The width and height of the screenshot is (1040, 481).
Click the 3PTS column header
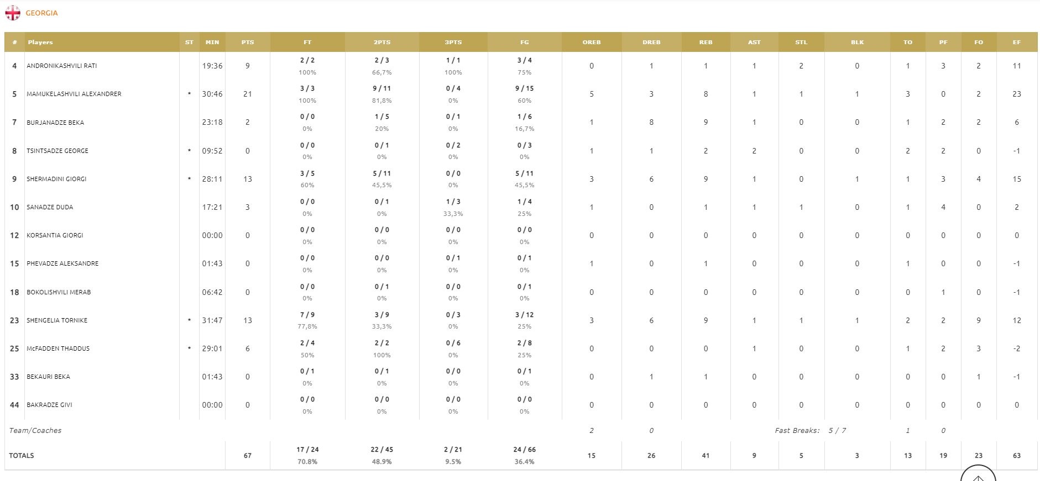click(453, 42)
